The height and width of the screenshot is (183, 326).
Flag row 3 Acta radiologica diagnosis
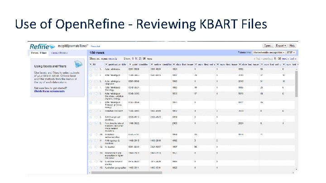pos(96,81)
